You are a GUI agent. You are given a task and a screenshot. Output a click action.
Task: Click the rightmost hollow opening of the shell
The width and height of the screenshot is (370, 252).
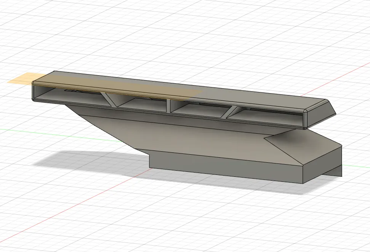click(267, 118)
